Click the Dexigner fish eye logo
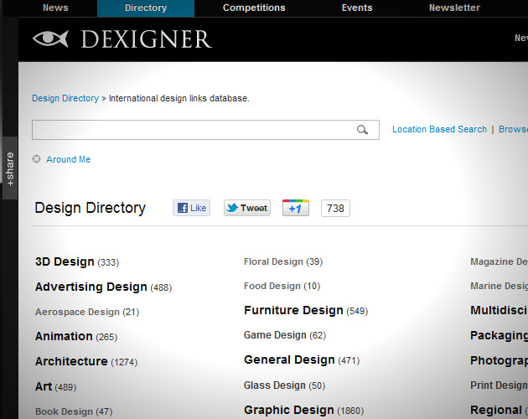This screenshot has height=419, width=528. pyautogui.click(x=50, y=39)
